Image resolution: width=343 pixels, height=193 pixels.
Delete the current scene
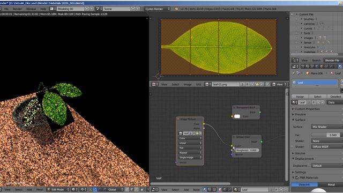[x=138, y=9]
